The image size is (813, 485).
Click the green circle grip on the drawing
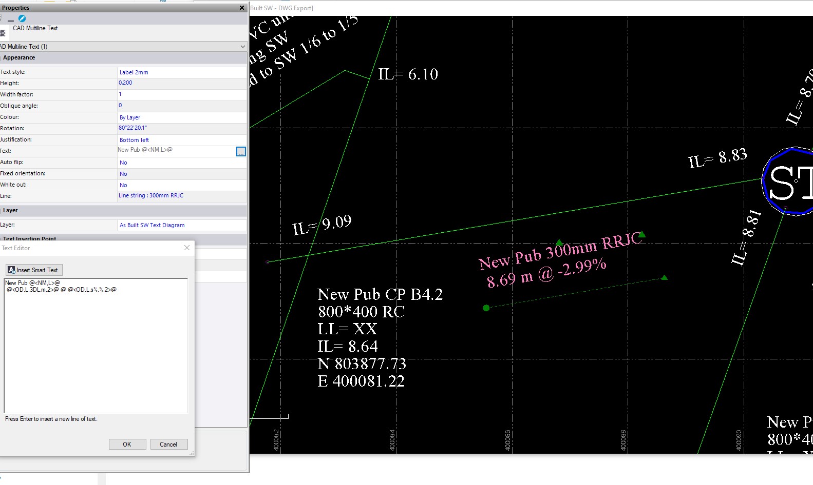click(x=486, y=308)
